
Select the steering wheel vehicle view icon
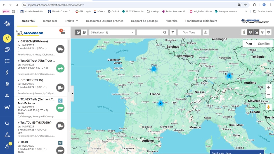(78, 32)
